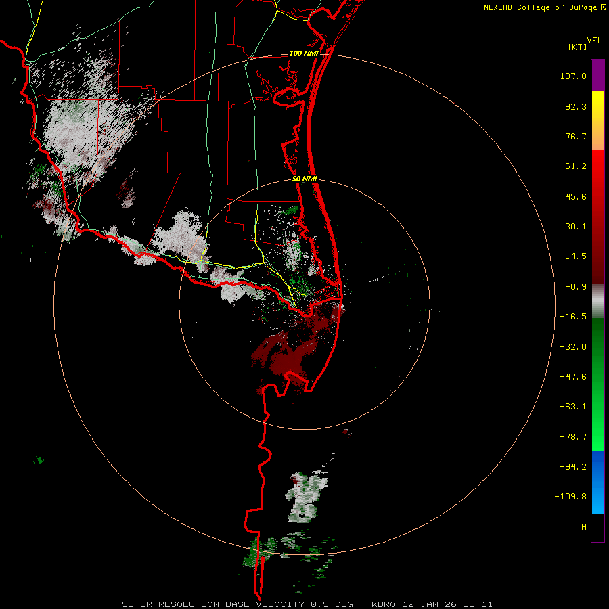This screenshot has width=609, height=609.
Task: Click the blue segment of velocity color bar
Action: click(x=597, y=482)
